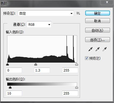Image resolution: width=114 pixels, height=103 pixels.
Task: Click the gamma field showing 1.3
Action: pyautogui.click(x=42, y=70)
